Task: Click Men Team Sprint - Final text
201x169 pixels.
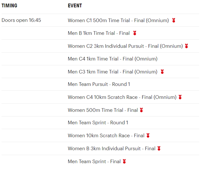Action: [x=94, y=161]
